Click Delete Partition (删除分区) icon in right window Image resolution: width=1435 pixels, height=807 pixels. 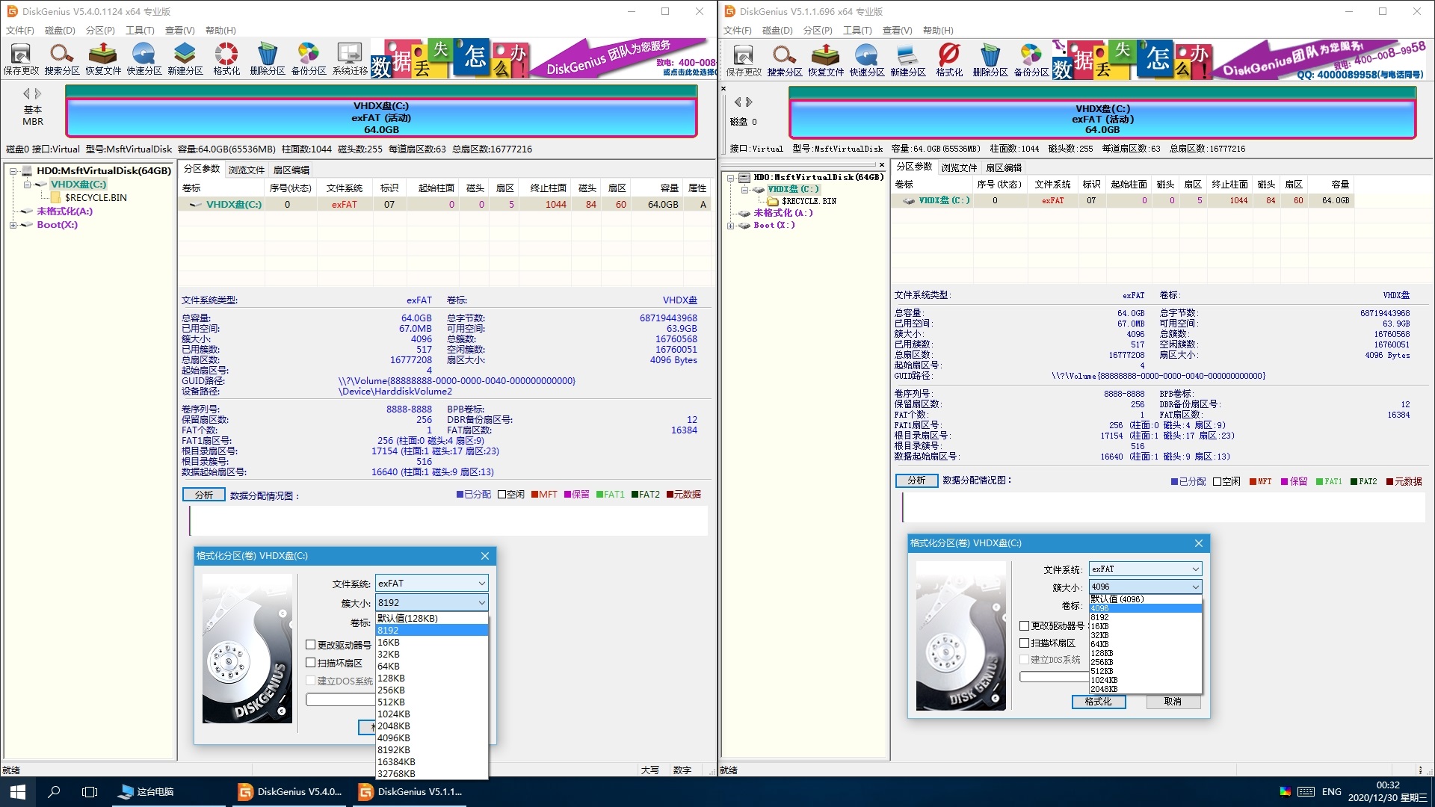click(990, 60)
